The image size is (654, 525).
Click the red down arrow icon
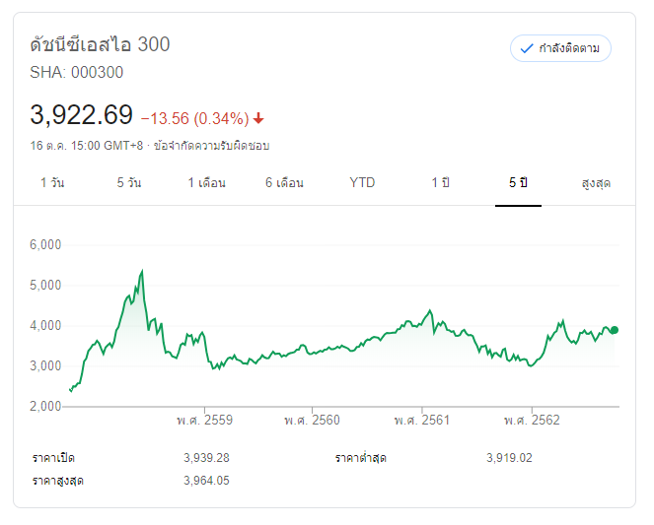(x=258, y=119)
